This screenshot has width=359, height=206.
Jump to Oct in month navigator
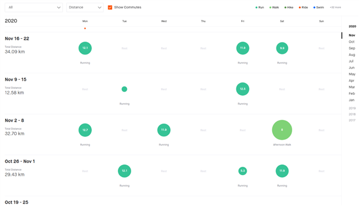tap(352, 42)
